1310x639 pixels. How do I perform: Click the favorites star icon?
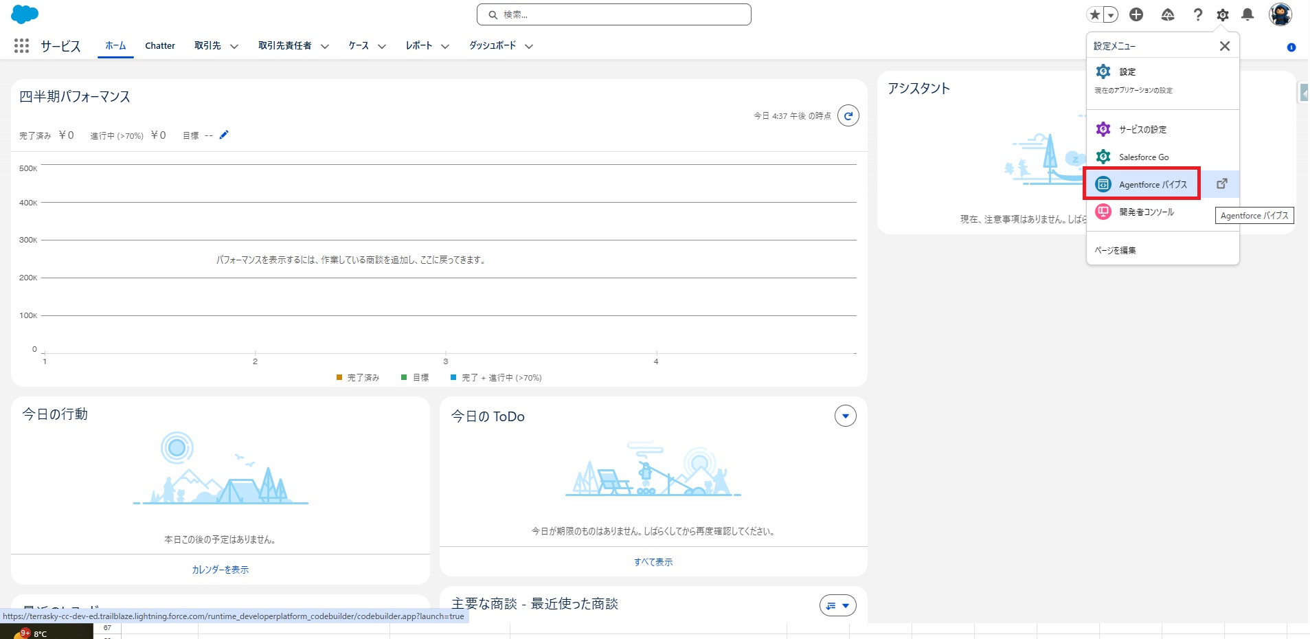point(1095,14)
